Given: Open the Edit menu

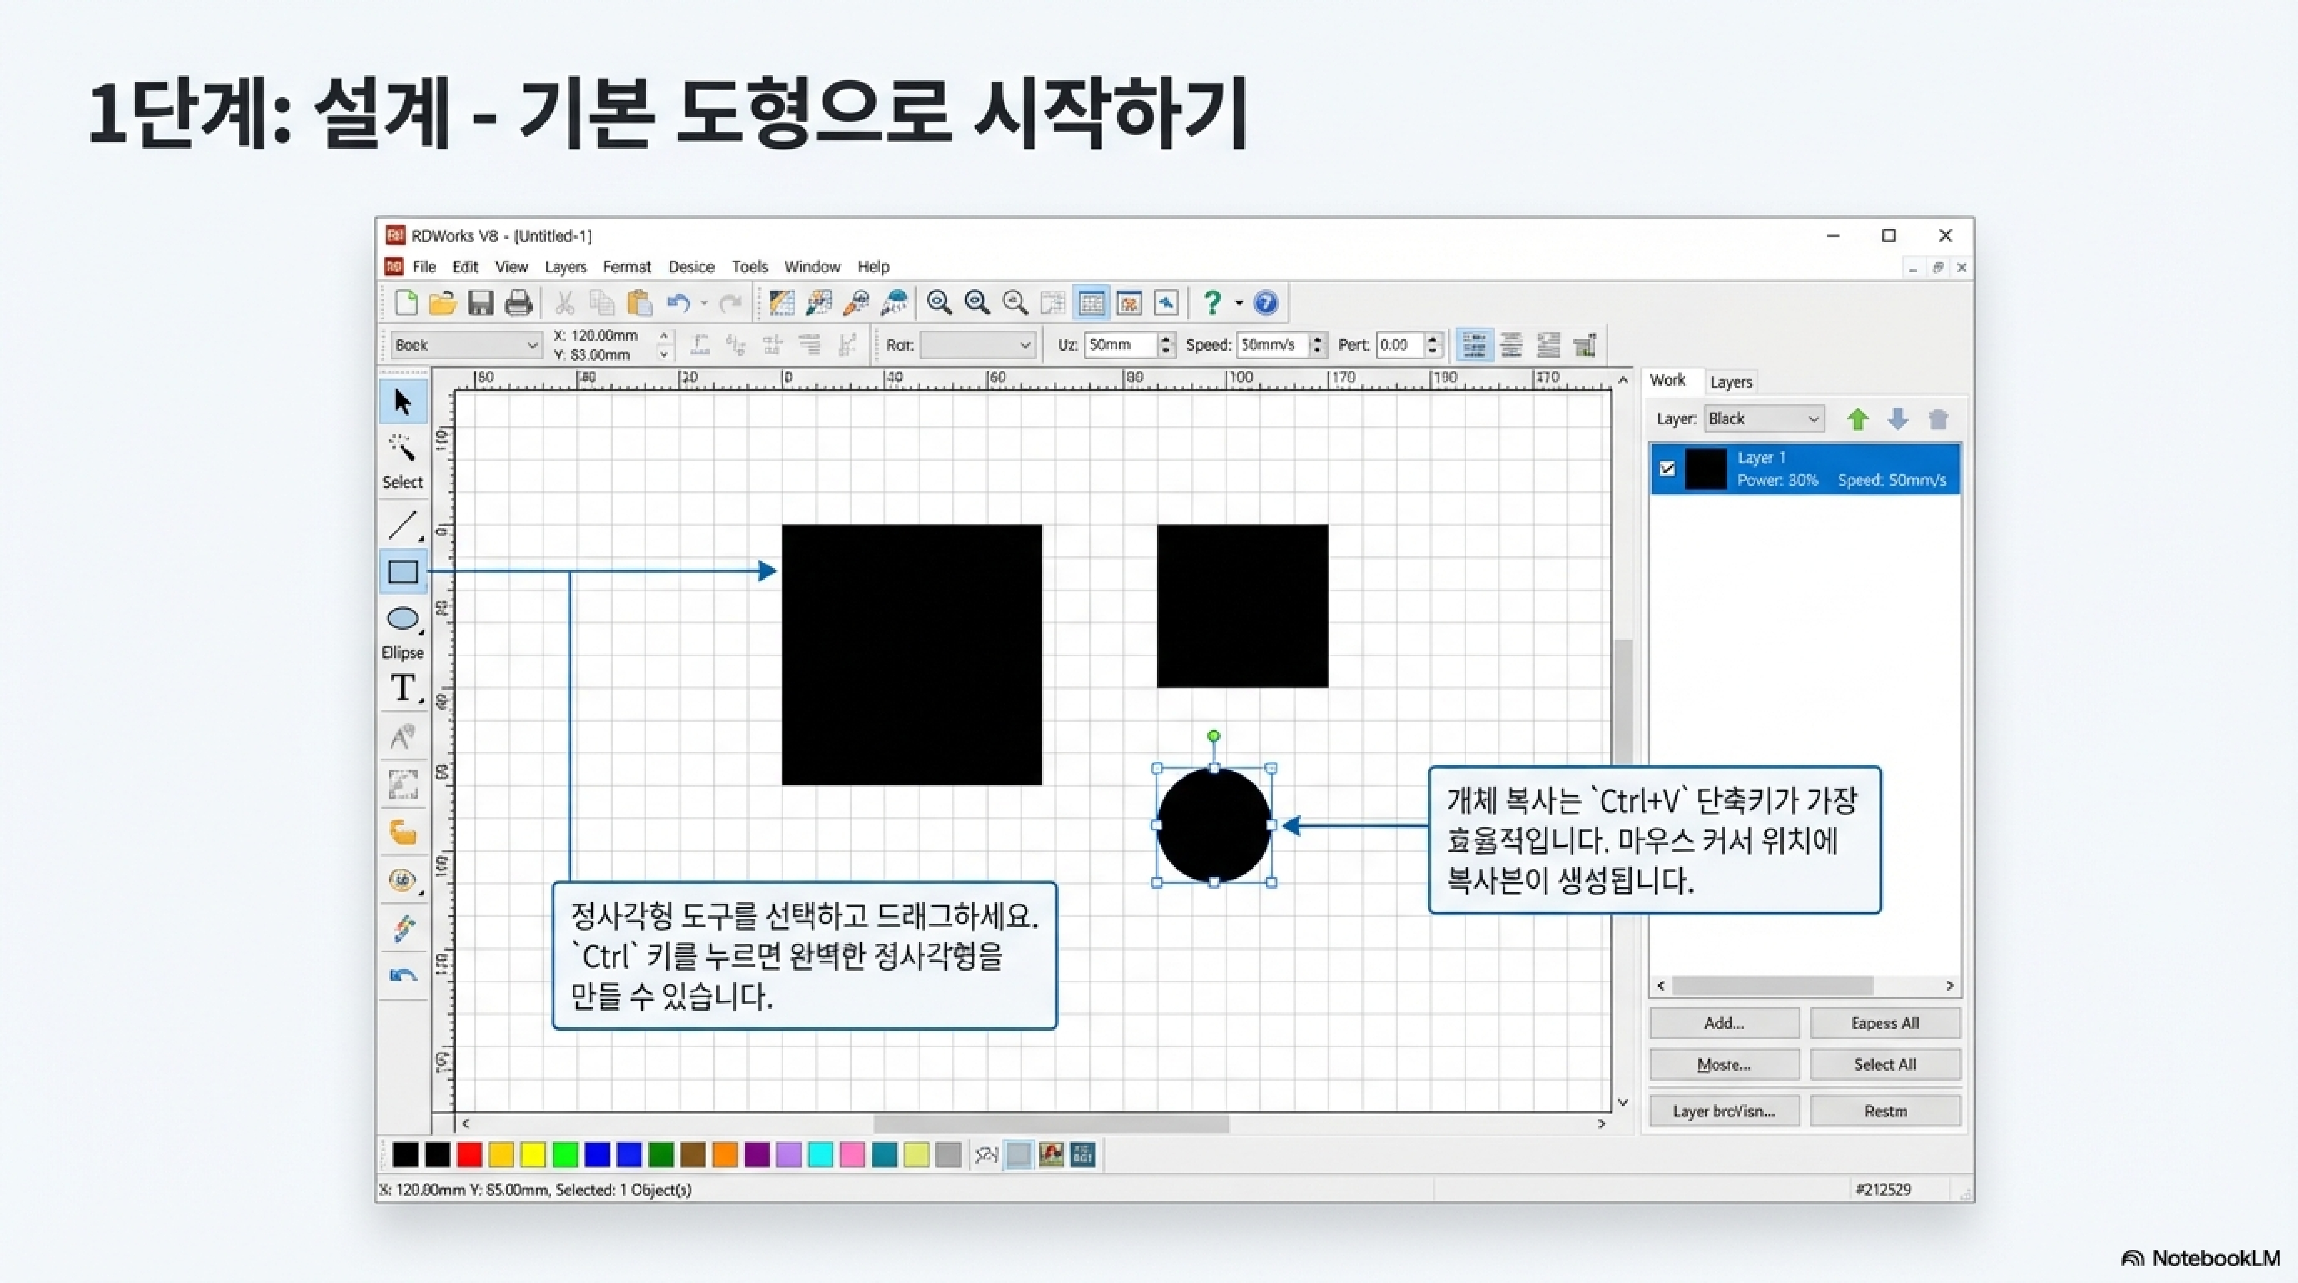Looking at the screenshot, I should [465, 267].
